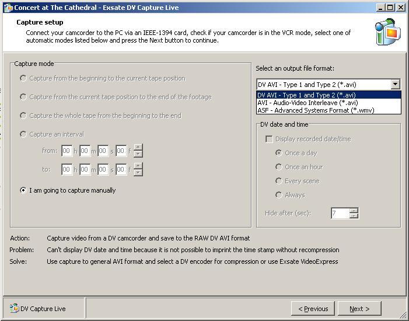
Task: Increase the 'from' time with up spinner
Action: 138,148
